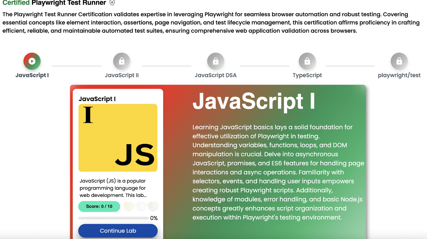The height and width of the screenshot is (239, 427).
Task: Go to the TypeScript step label
Action: (307, 75)
